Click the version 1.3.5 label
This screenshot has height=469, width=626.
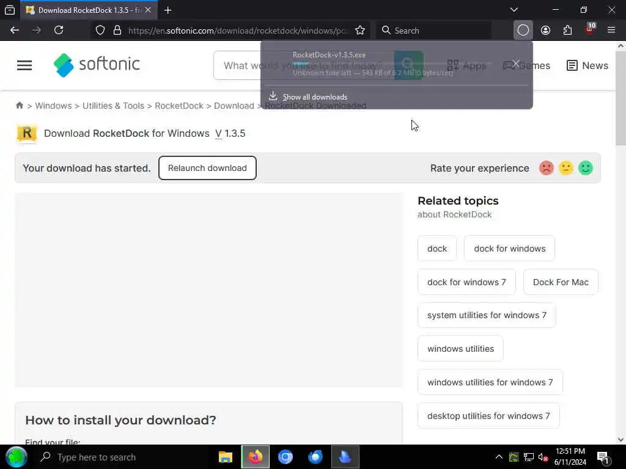click(230, 133)
